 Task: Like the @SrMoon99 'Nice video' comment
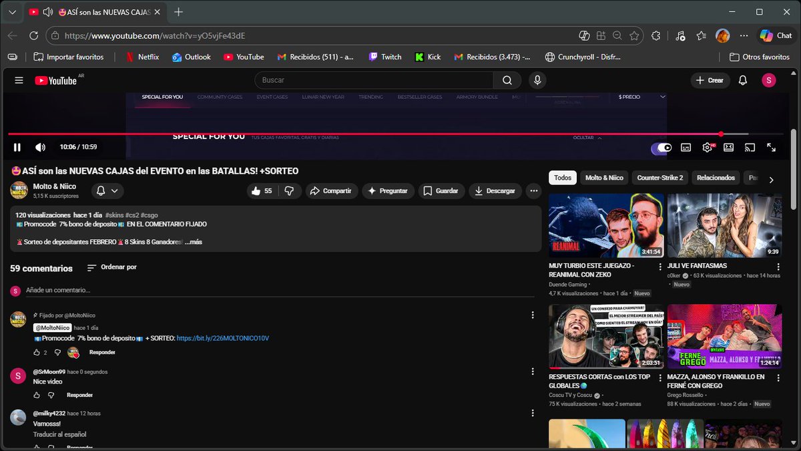(37, 395)
